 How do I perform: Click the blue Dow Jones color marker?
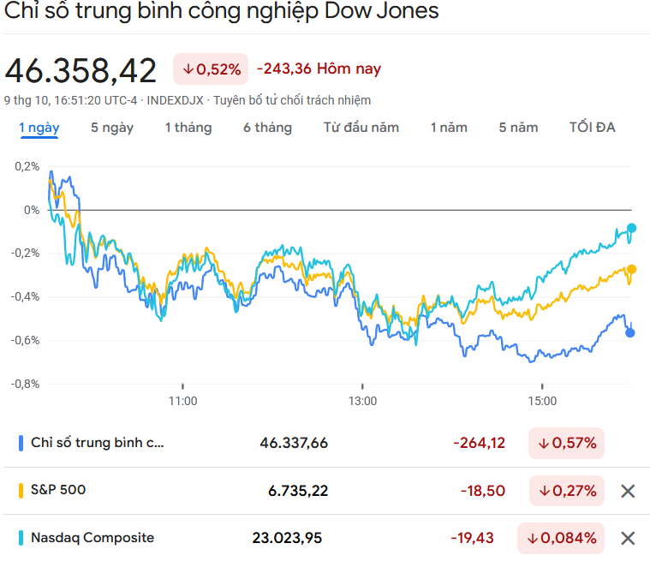point(21,443)
